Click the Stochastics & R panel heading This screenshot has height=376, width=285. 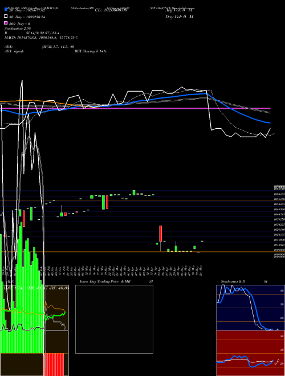pos(233,281)
